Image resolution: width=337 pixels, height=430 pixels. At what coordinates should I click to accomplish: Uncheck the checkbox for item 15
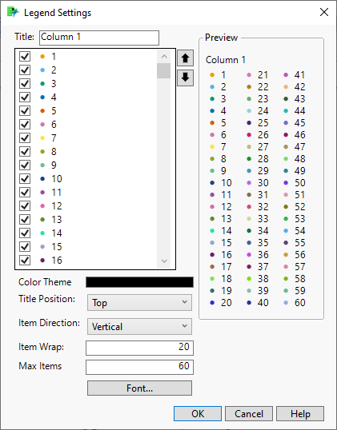25,246
